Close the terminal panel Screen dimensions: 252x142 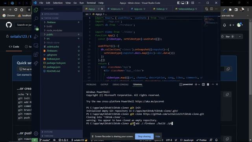click(217, 84)
